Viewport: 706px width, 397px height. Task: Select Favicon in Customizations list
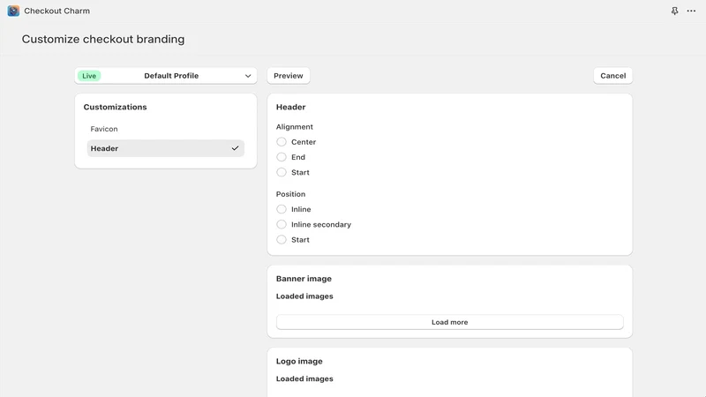pos(166,129)
